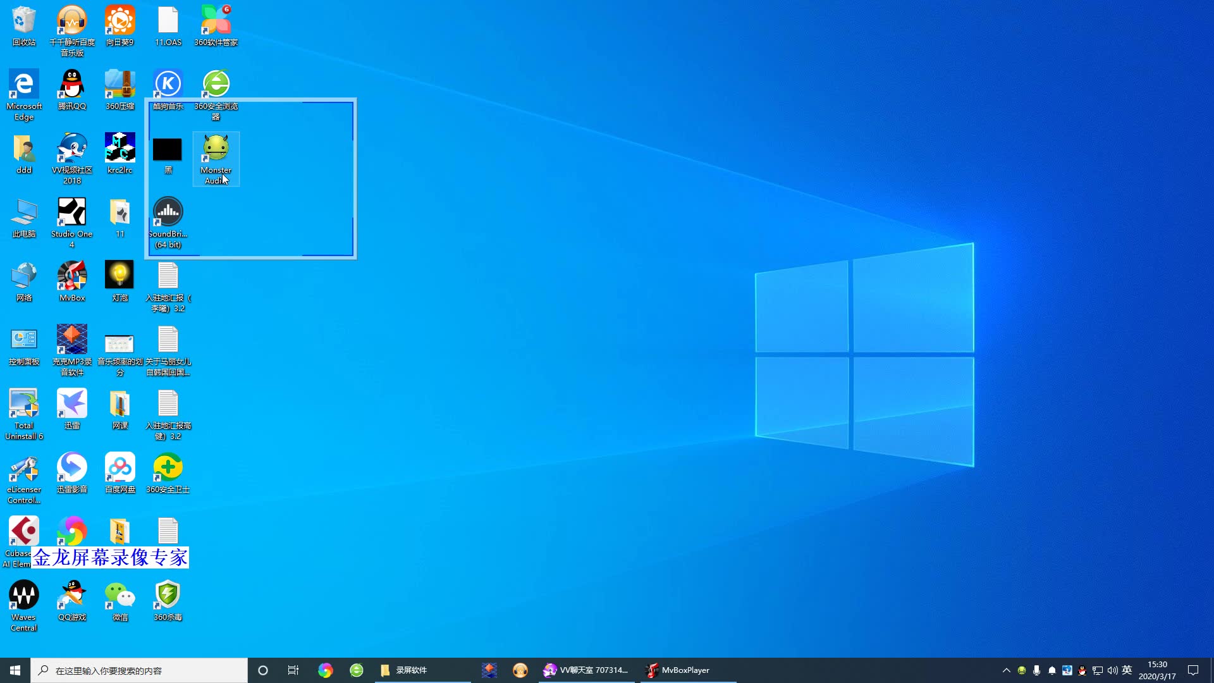The height and width of the screenshot is (683, 1214).
Task: Click 克克MP3 recorder taskbar icon
Action: point(489,670)
